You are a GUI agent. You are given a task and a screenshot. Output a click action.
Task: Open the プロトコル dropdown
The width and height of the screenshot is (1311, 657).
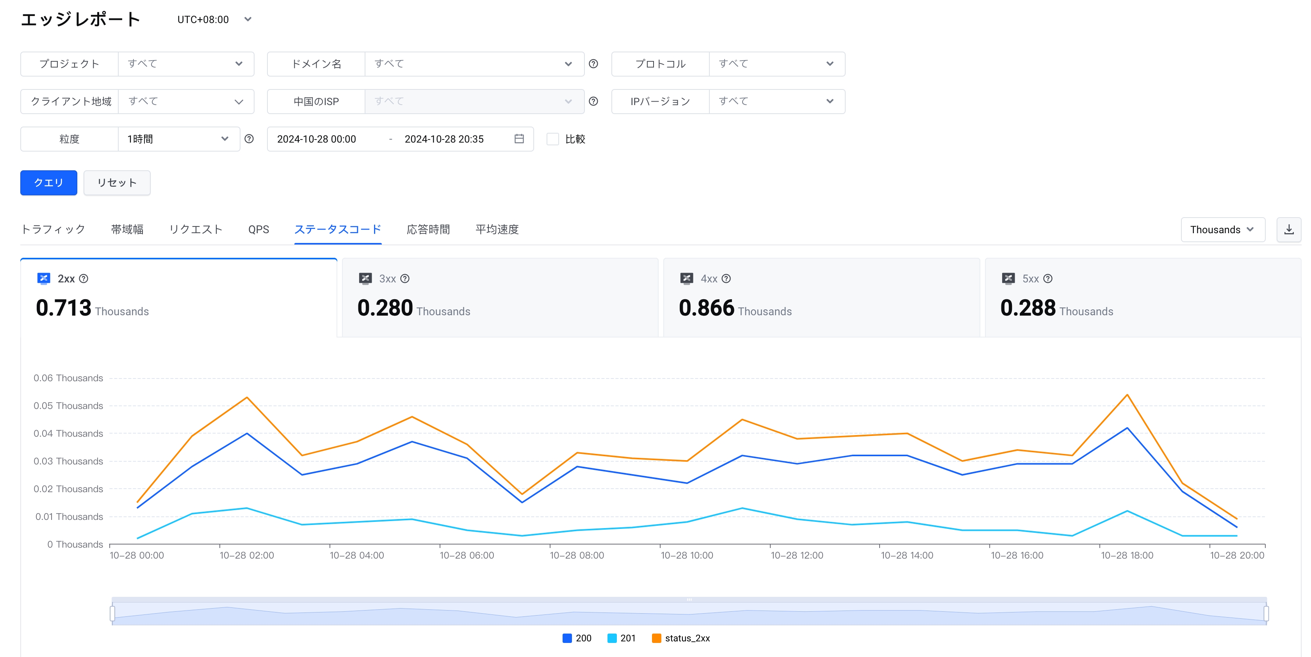(777, 64)
